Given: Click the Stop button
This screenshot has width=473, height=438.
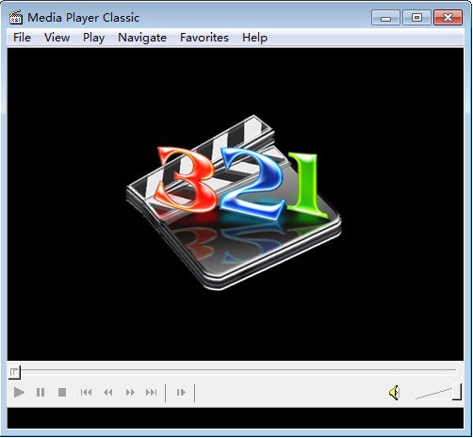Looking at the screenshot, I should 62,393.
